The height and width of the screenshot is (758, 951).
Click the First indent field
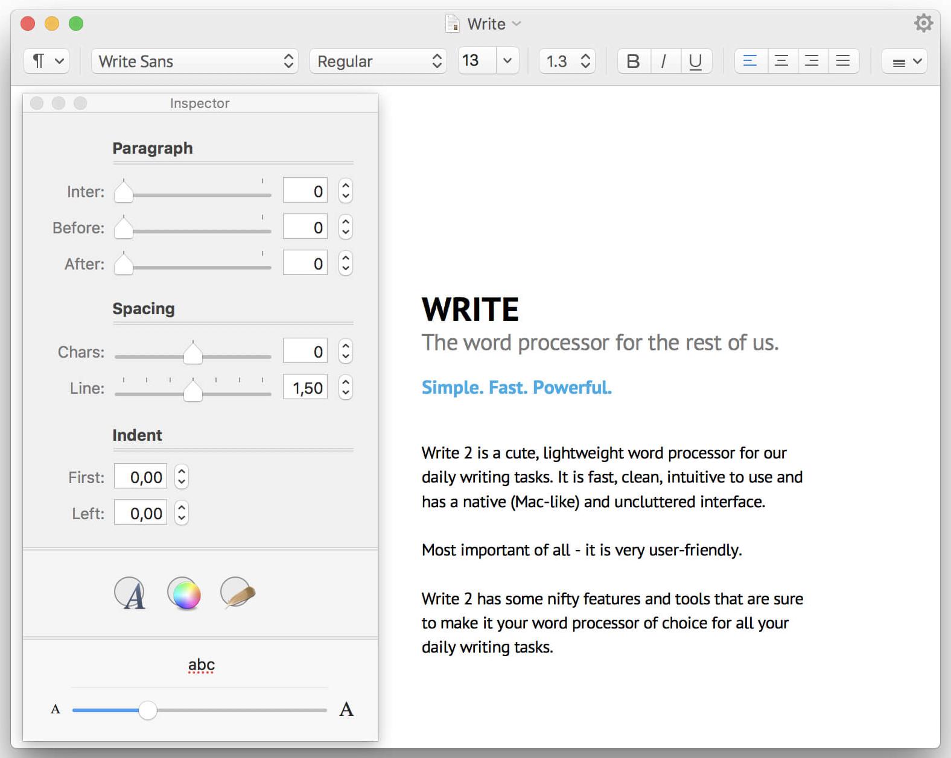(x=141, y=477)
